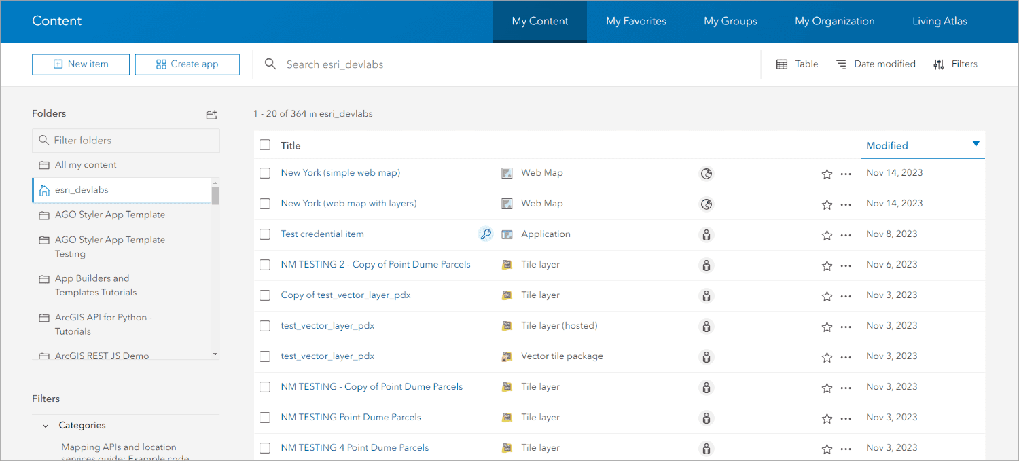Open the Living Atlas tab

click(x=940, y=21)
